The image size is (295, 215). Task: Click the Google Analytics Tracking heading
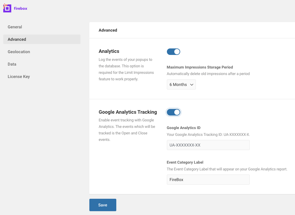click(128, 112)
